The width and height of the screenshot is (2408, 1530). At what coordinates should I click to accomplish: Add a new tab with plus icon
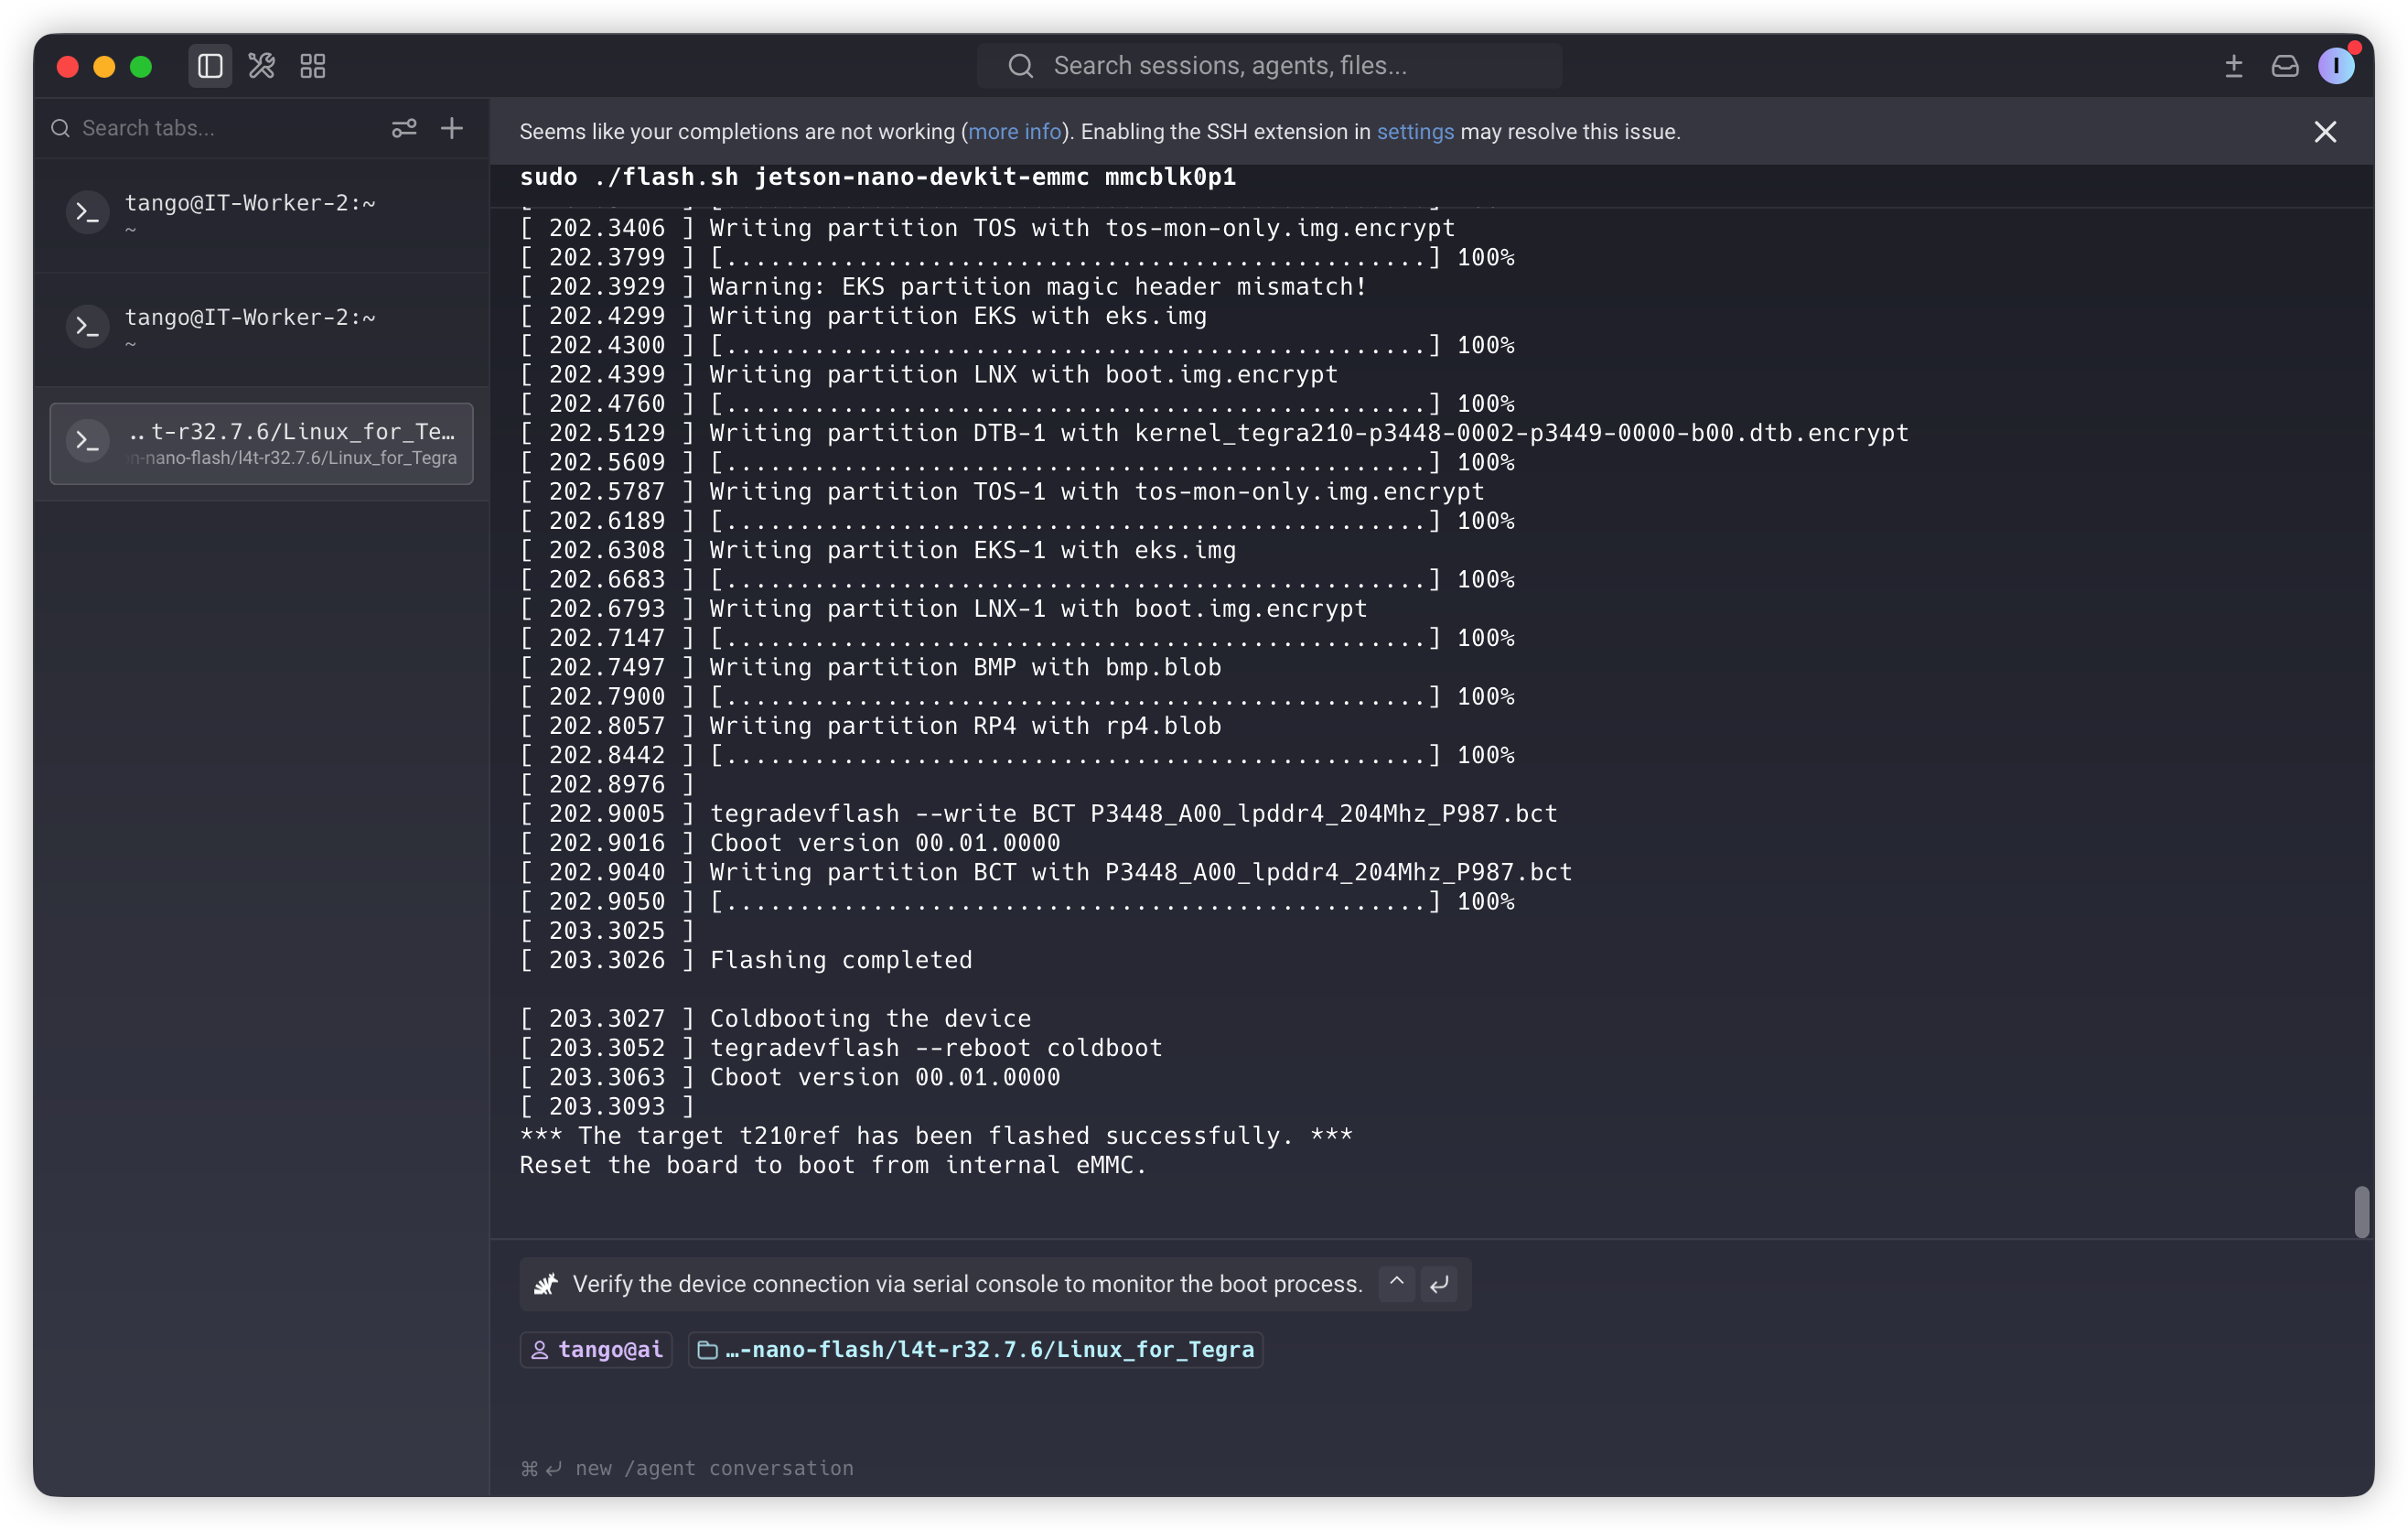[452, 128]
